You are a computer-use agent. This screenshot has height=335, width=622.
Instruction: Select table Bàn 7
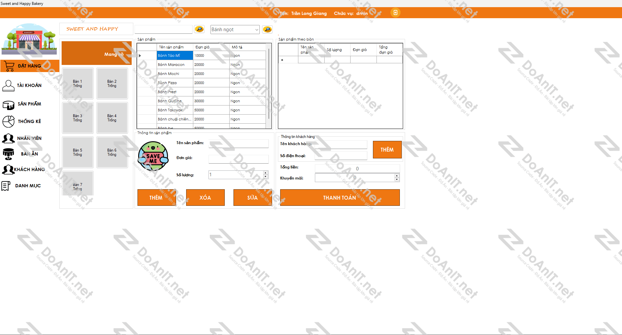(78, 183)
